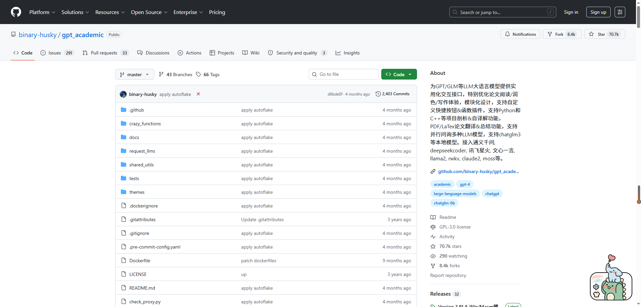The width and height of the screenshot is (641, 307).
Task: Open the Wiki tab
Action: click(x=251, y=53)
